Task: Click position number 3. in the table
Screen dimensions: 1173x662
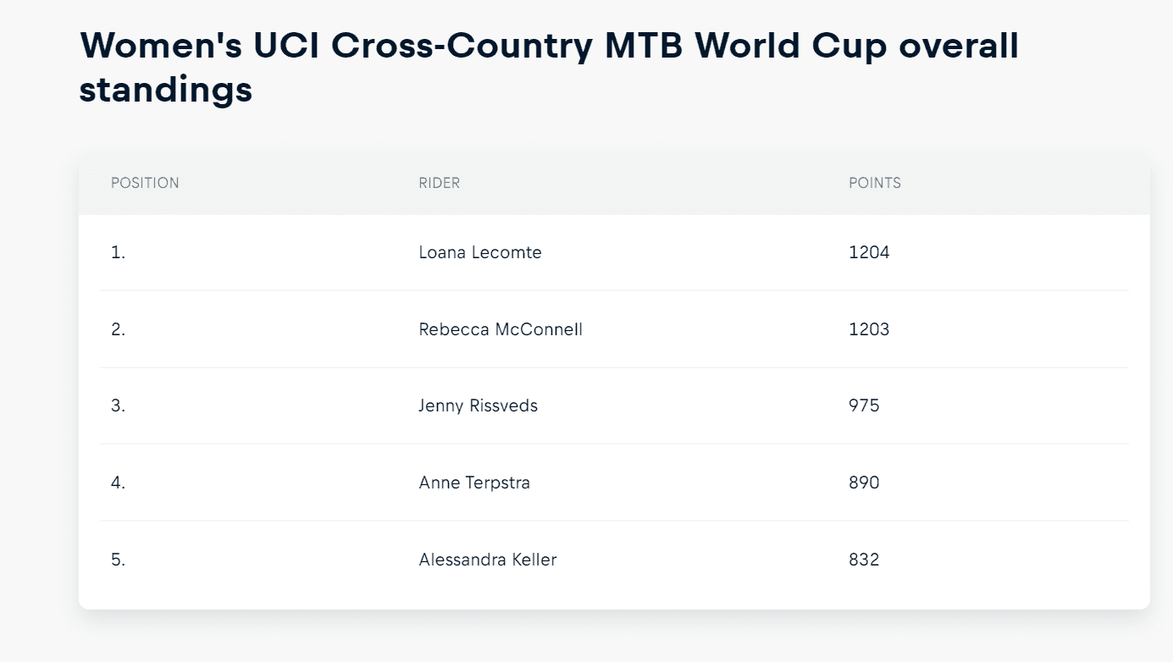Action: (118, 405)
